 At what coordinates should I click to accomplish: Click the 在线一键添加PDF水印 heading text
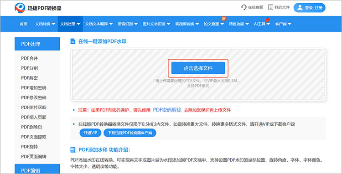click(x=102, y=41)
